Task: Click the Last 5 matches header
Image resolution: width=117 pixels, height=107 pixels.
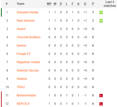Action: coord(110,4)
